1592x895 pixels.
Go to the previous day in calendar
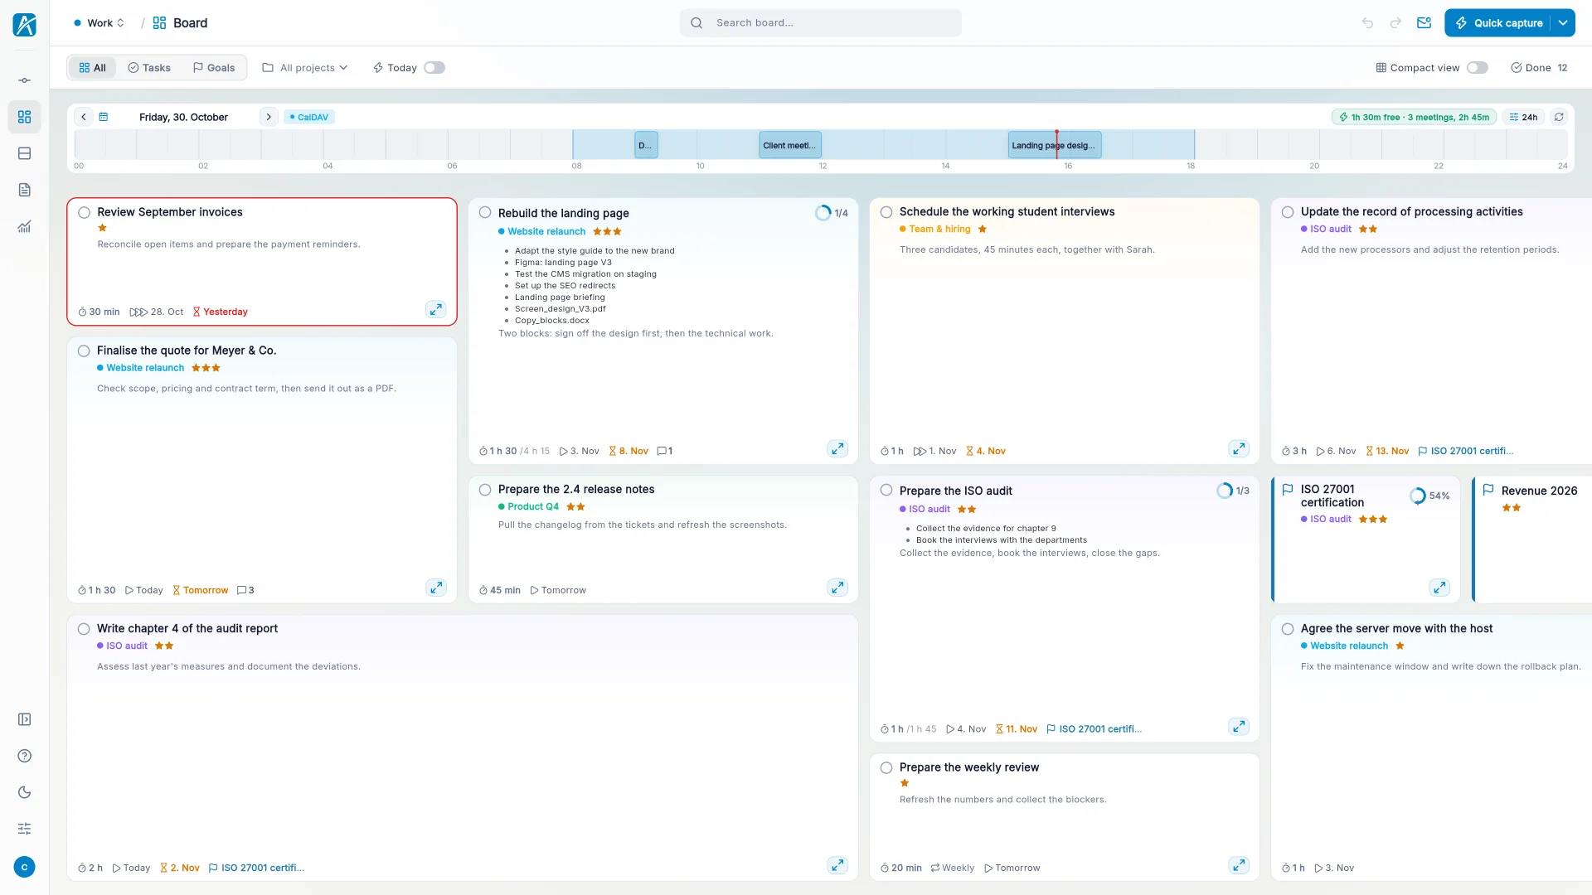84,117
